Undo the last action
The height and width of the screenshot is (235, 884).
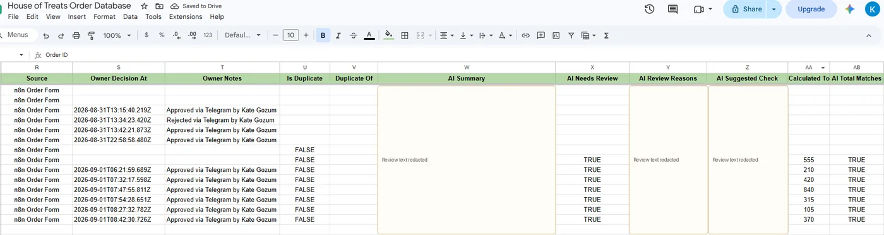tap(46, 35)
